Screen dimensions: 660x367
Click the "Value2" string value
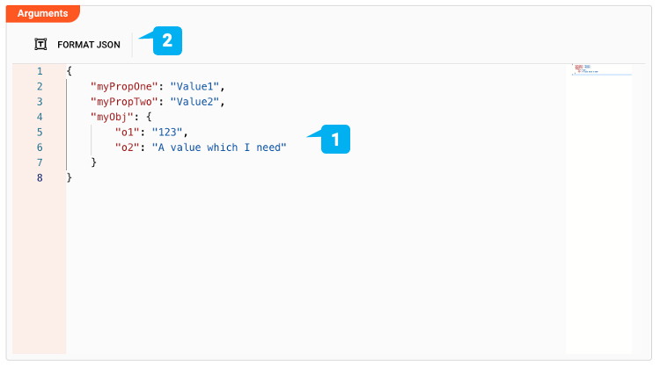(197, 101)
